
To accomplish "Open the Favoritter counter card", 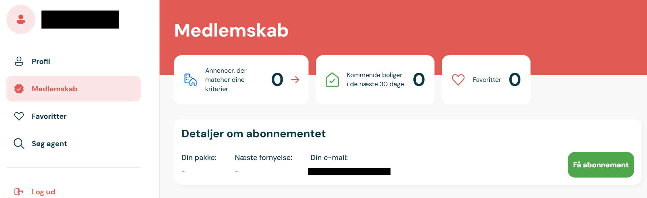I will (x=486, y=80).
